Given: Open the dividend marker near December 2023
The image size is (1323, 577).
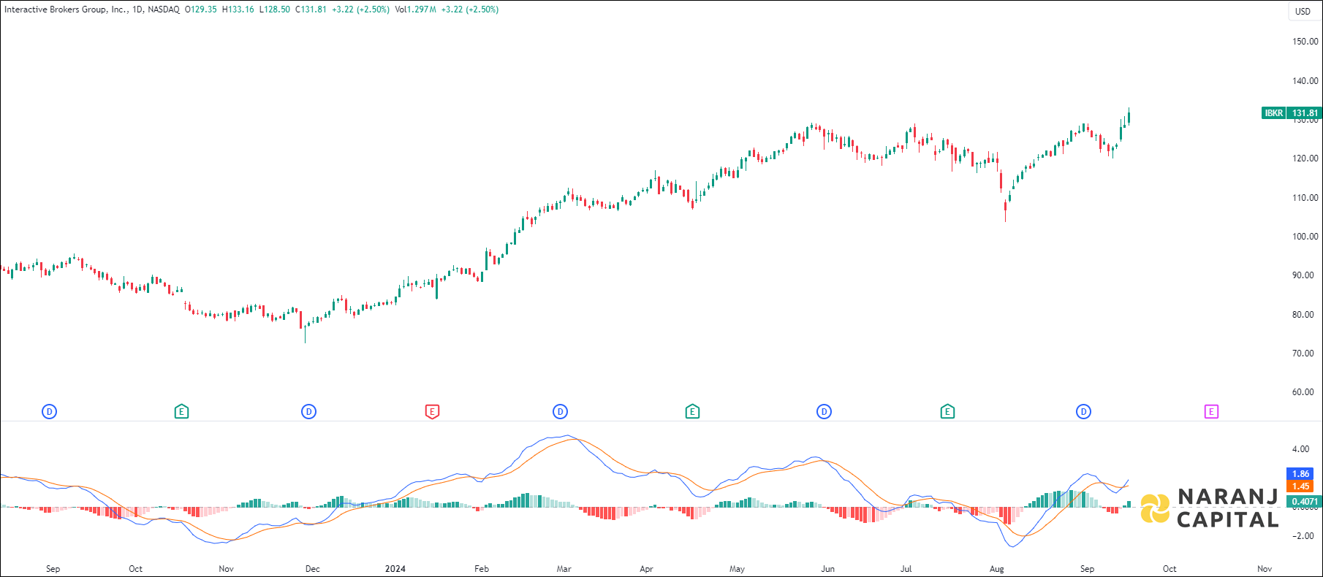Looking at the screenshot, I should point(309,412).
